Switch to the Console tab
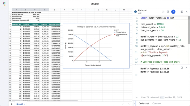The height and width of the screenshot is (106, 190). pos(156,104)
